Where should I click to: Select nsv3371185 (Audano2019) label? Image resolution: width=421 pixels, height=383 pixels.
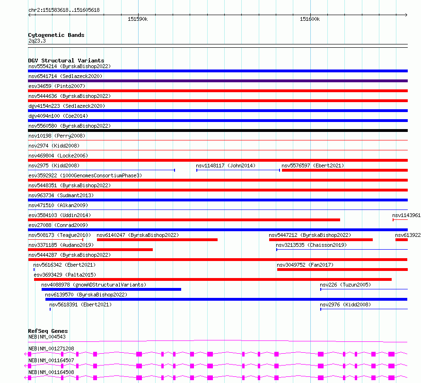pos(61,245)
